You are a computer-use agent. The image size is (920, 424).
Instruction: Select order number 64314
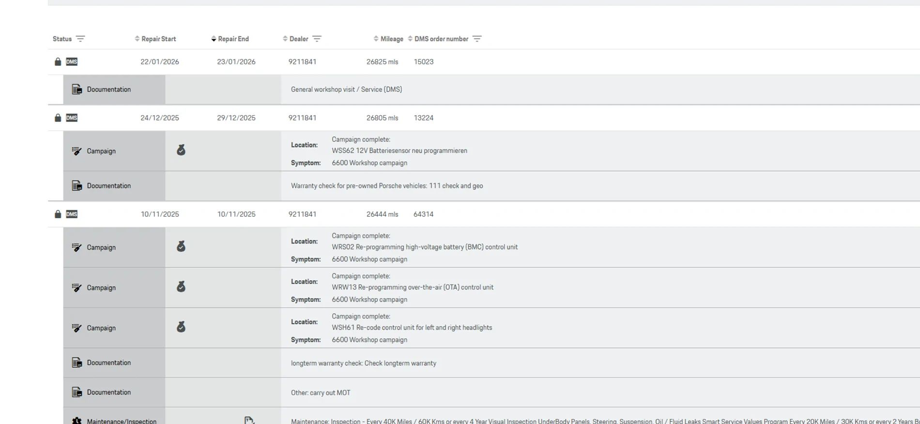(424, 214)
